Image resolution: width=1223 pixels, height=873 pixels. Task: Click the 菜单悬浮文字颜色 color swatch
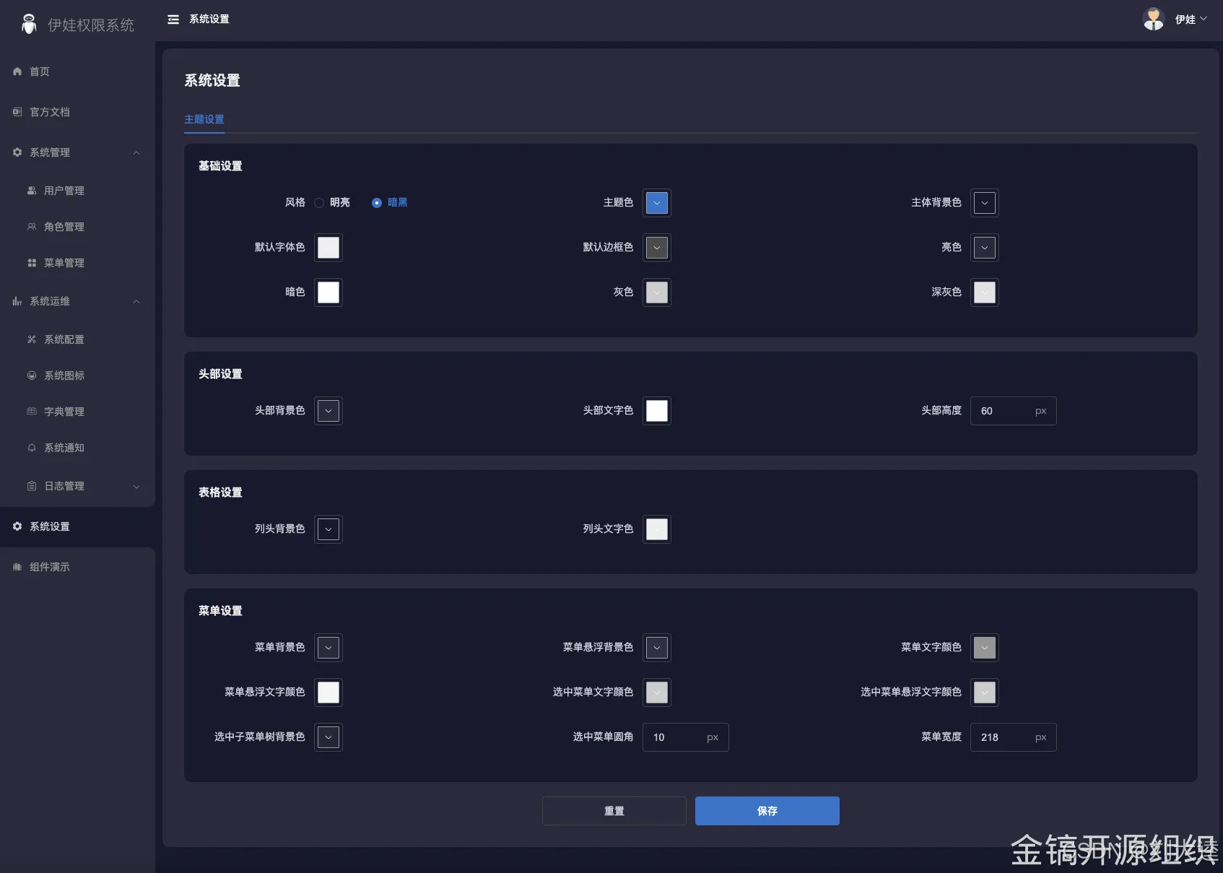click(x=328, y=692)
